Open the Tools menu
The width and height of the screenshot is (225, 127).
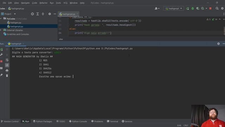pyautogui.click(x=58, y=3)
